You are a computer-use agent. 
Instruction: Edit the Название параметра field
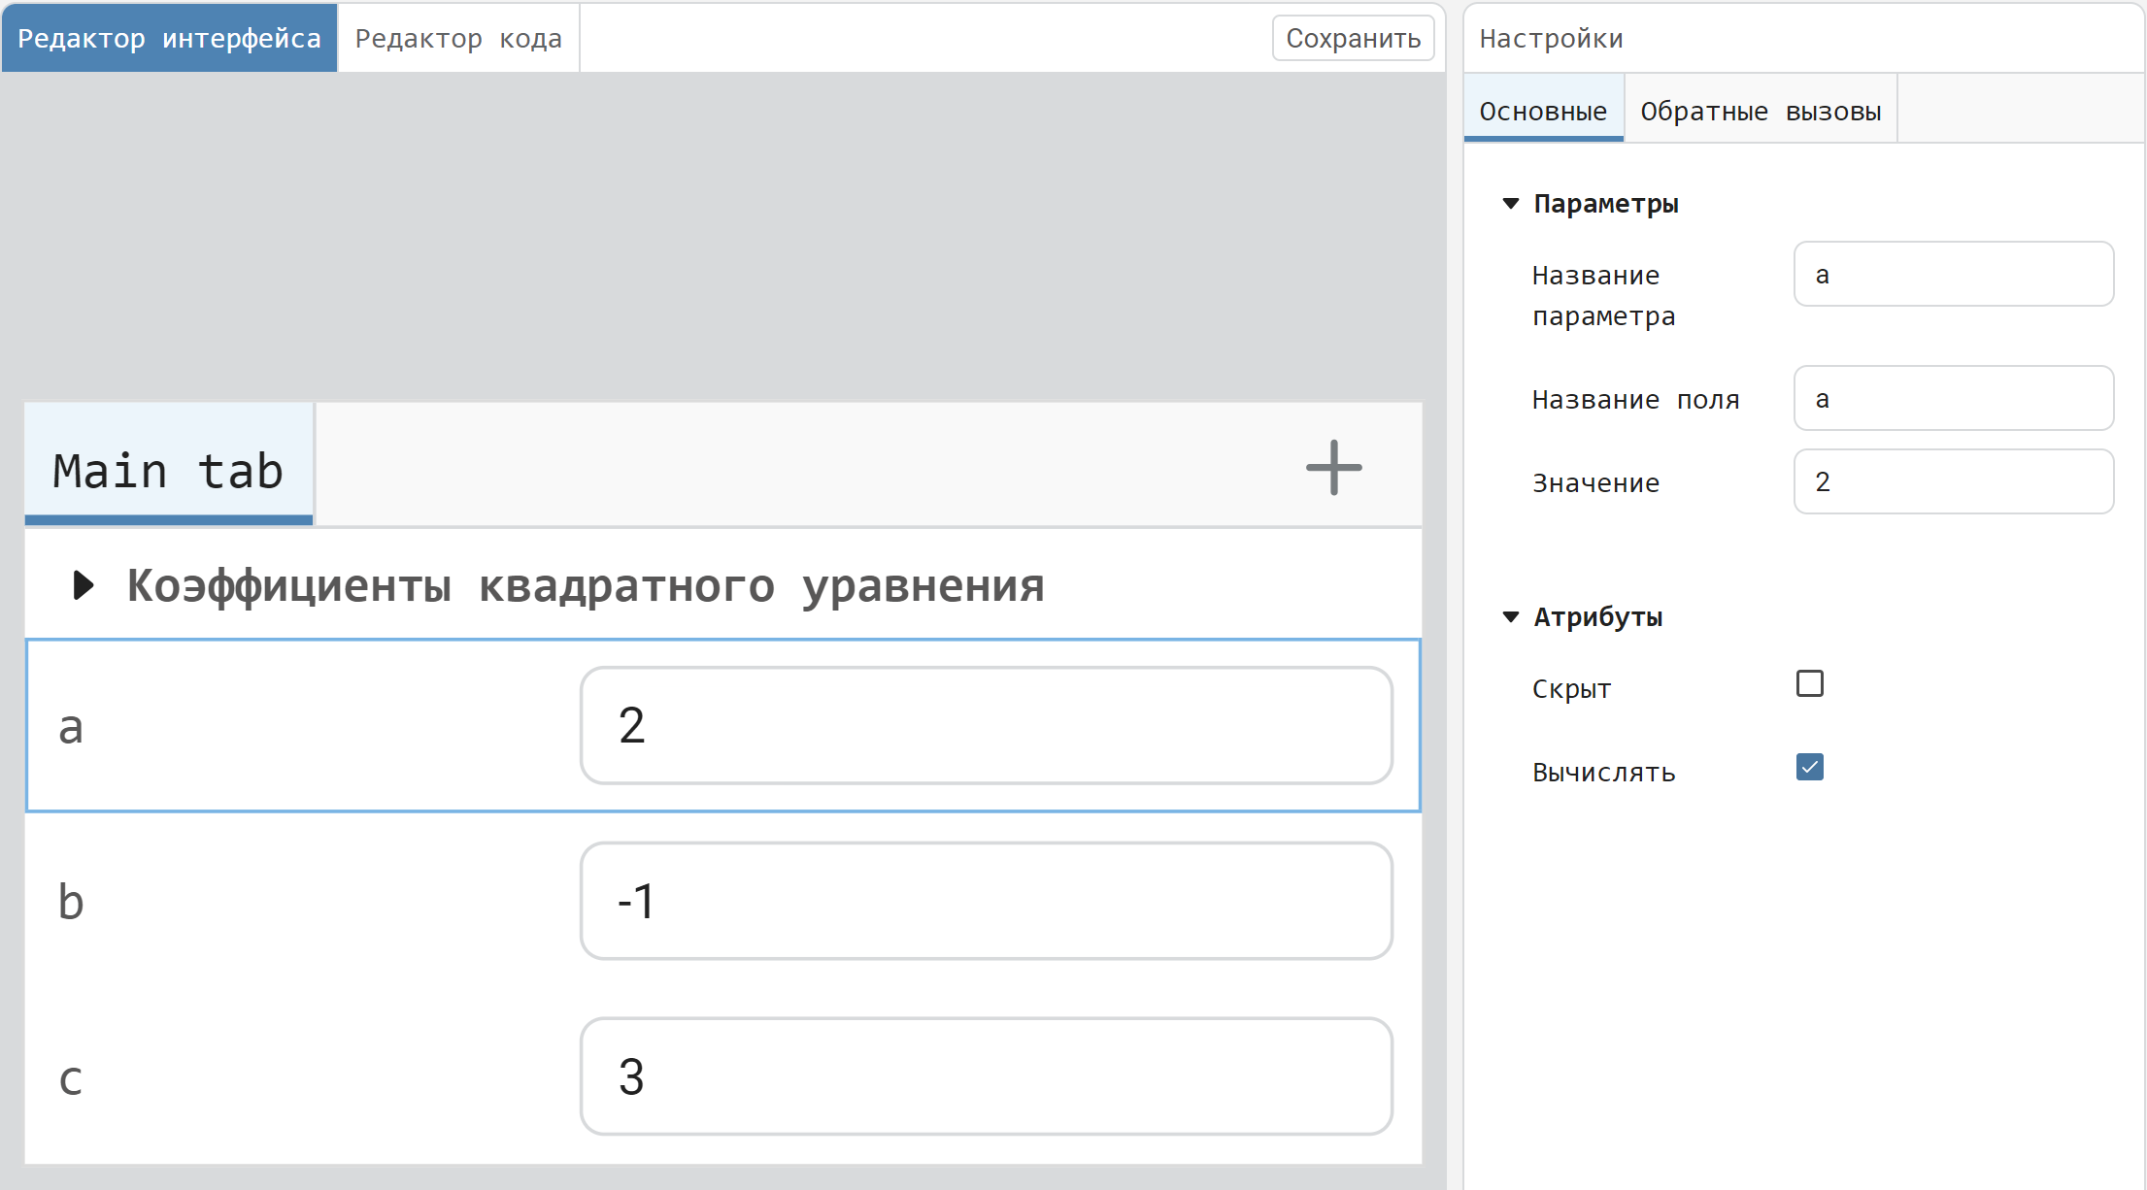[1952, 275]
